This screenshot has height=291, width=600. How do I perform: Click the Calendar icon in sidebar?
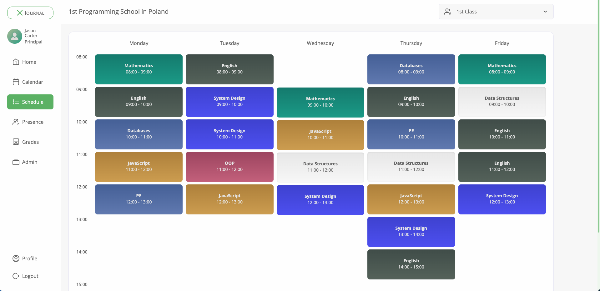coord(16,82)
